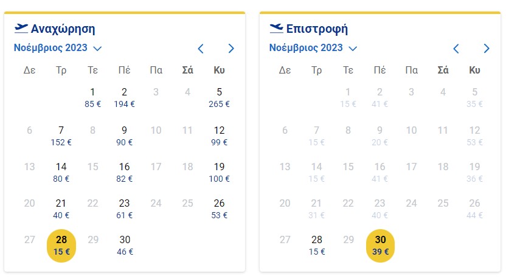Choose departure date 12 at 99 €

(x=220, y=135)
